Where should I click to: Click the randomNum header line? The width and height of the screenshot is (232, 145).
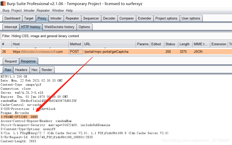(39, 101)
